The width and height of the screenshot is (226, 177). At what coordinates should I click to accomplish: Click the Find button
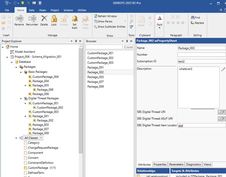point(195,17)
